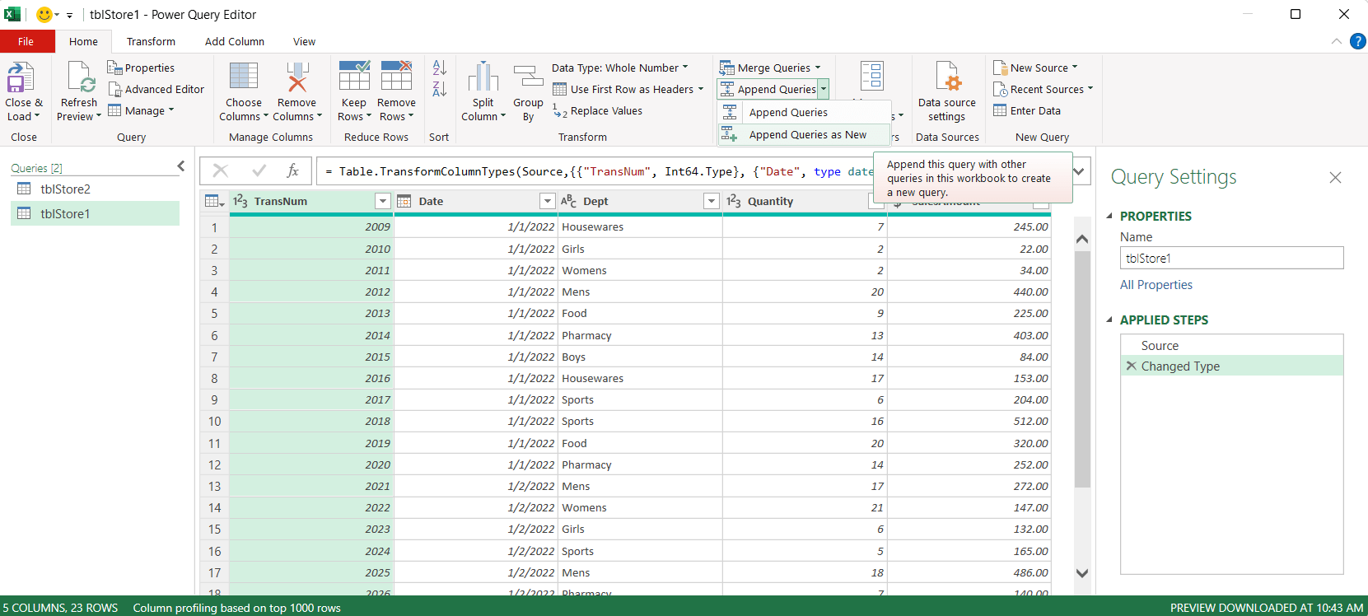Delete the Changed Type step
Image resolution: width=1368 pixels, height=616 pixels.
1132,366
